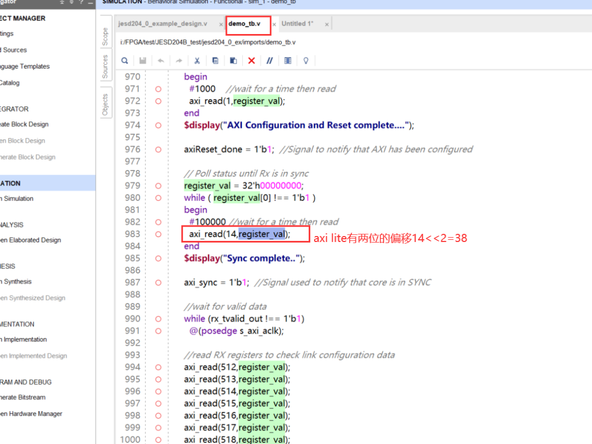Toggle breakpoint circle on line 998
Viewport: 592px width, 444px height.
point(158,415)
